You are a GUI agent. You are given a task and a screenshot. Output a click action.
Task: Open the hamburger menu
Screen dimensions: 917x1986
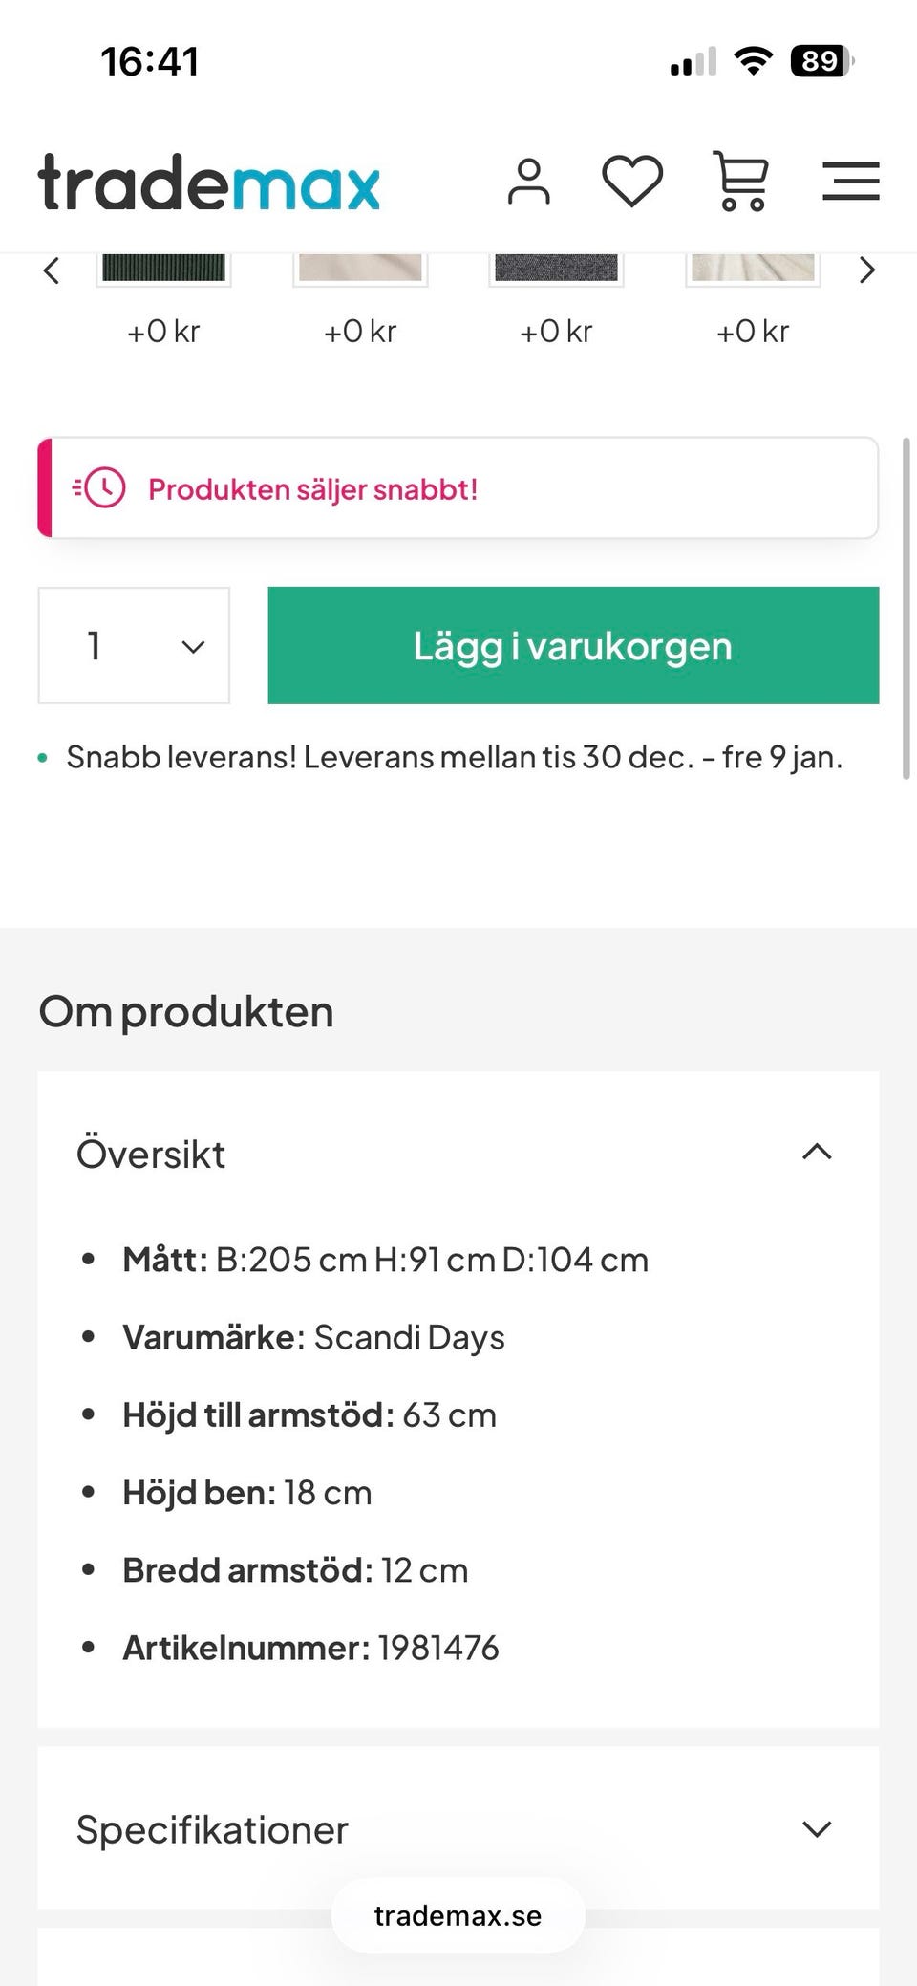(850, 181)
